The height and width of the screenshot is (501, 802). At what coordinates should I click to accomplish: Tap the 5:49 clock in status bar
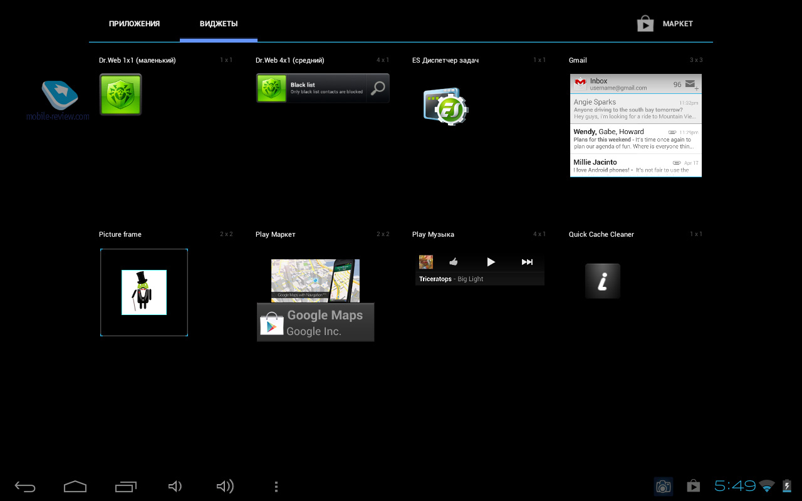pyautogui.click(x=735, y=486)
